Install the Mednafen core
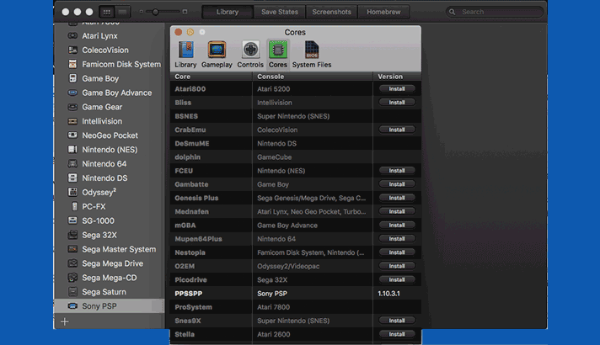Viewport: 600px width, 345px height. coord(397,212)
